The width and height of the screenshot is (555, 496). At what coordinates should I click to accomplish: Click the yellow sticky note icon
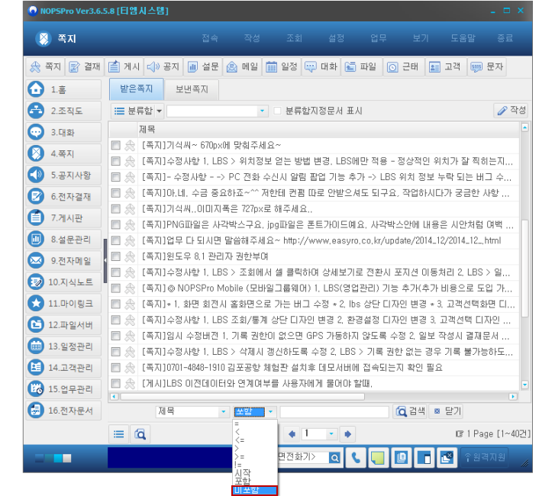tap(378, 458)
